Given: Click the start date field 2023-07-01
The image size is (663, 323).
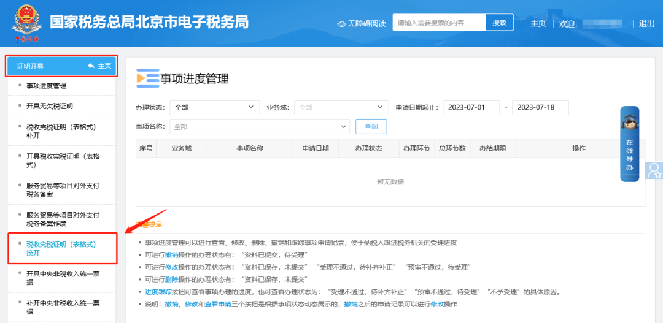Looking at the screenshot, I should [471, 107].
